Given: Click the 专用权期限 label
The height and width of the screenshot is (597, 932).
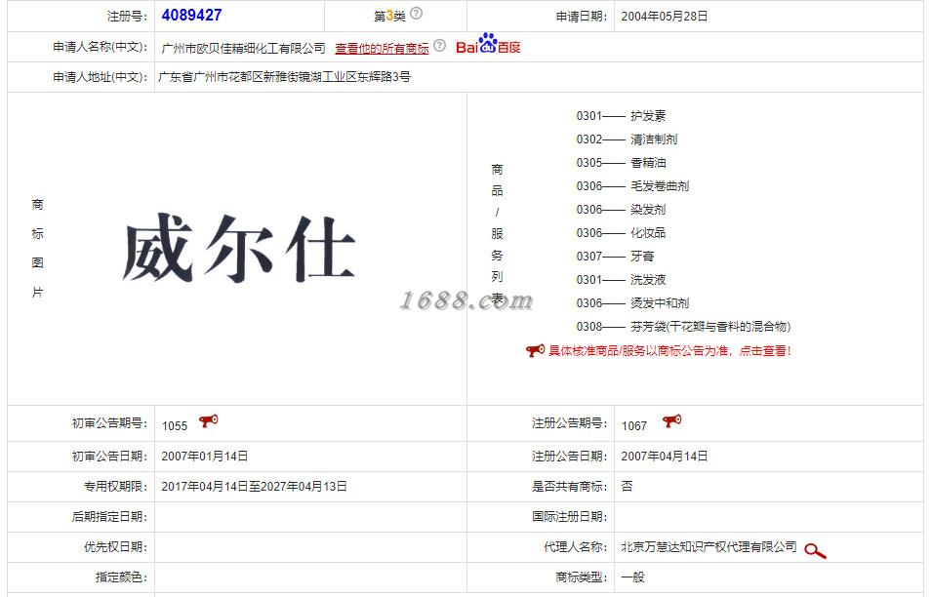Looking at the screenshot, I should point(115,487).
